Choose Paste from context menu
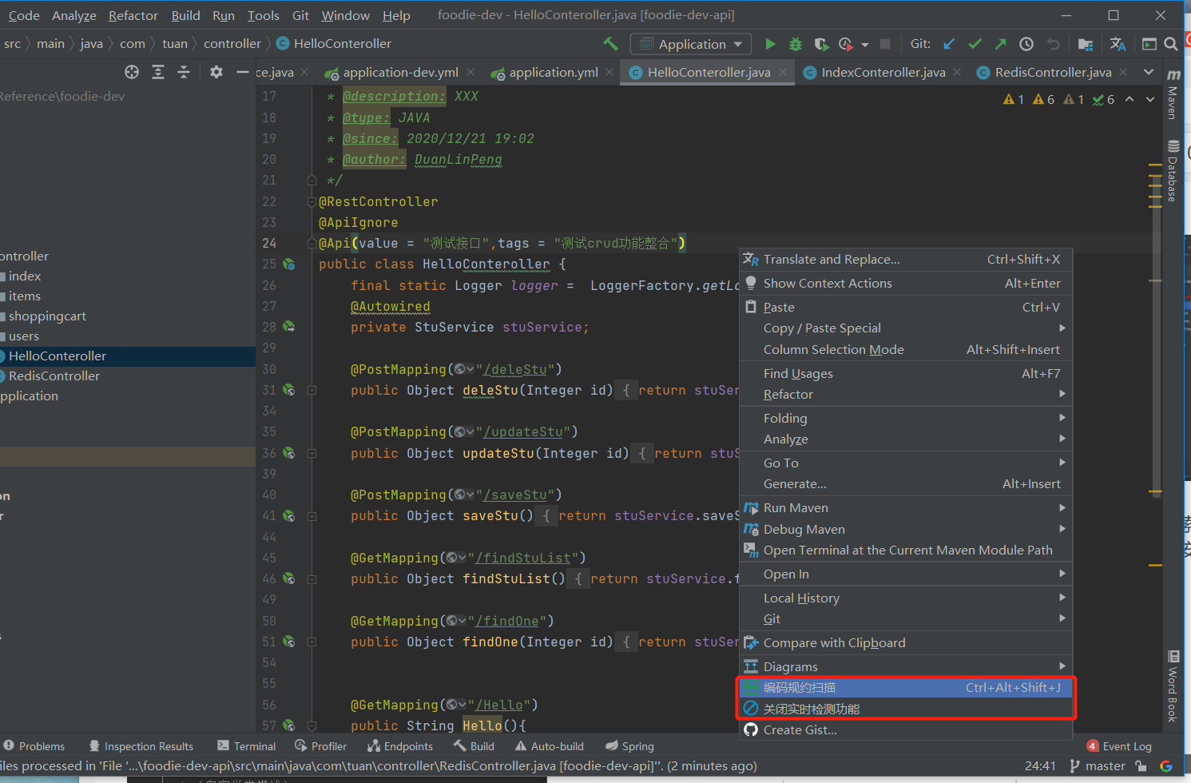The width and height of the screenshot is (1191, 783). click(906, 308)
